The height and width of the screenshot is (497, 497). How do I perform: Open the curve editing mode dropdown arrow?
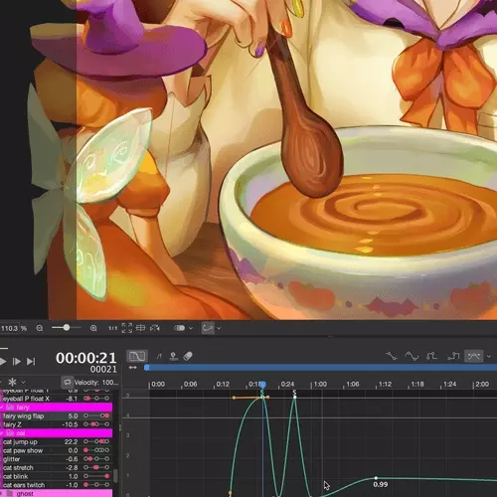pos(489,357)
